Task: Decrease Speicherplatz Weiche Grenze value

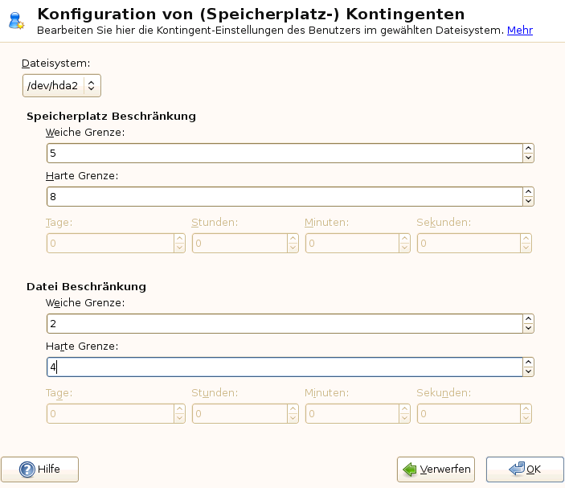Action: 528,158
